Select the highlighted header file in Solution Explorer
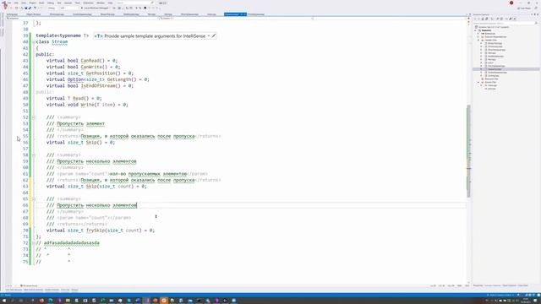 coord(505,69)
